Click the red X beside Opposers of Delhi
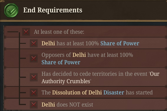The image size is (167, 111). point(34,58)
